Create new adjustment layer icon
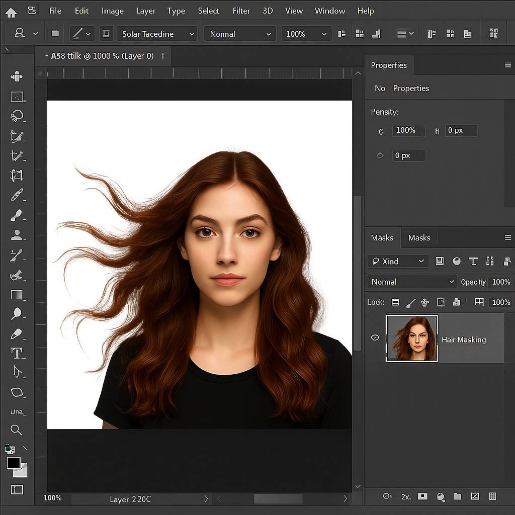The width and height of the screenshot is (515, 515). point(441,496)
